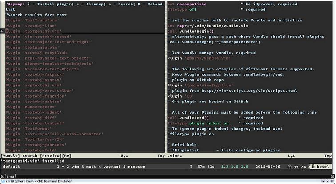Switch to tmux window 3 mutt
The image size is (336, 184).
point(89,166)
